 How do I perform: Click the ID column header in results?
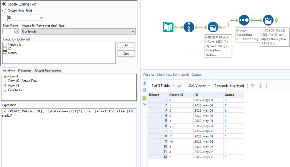208,95
